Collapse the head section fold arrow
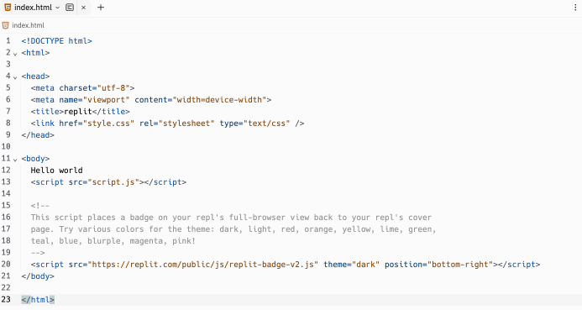The height and width of the screenshot is (310, 582). 15,77
